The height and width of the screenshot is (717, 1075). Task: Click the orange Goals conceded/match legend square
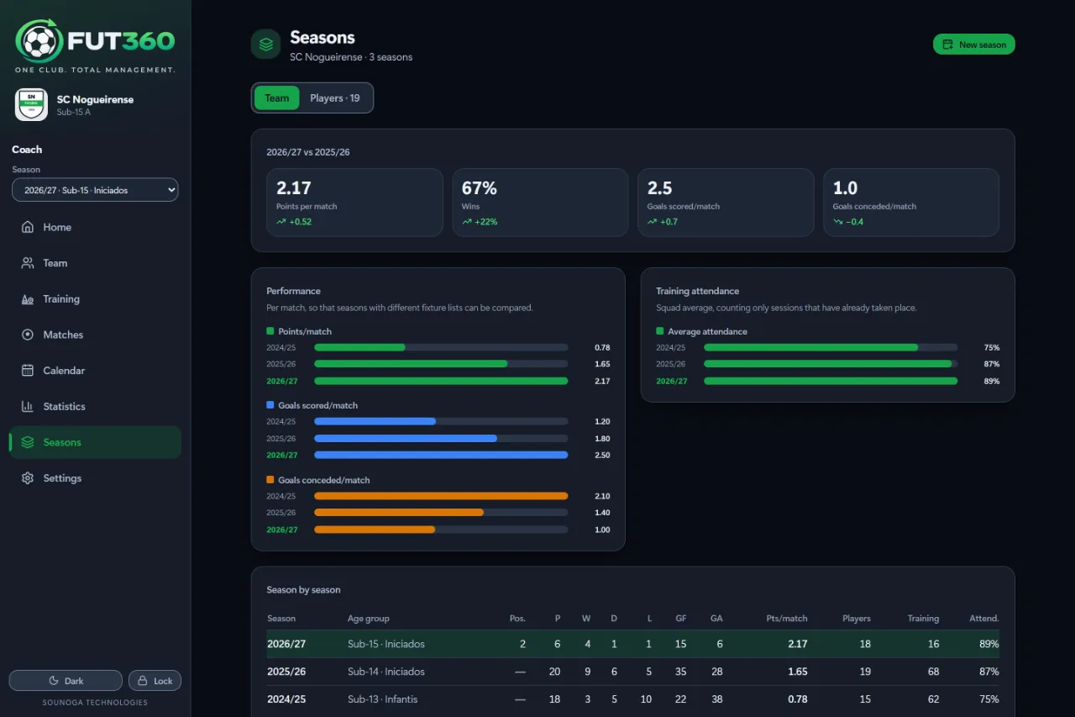point(270,480)
